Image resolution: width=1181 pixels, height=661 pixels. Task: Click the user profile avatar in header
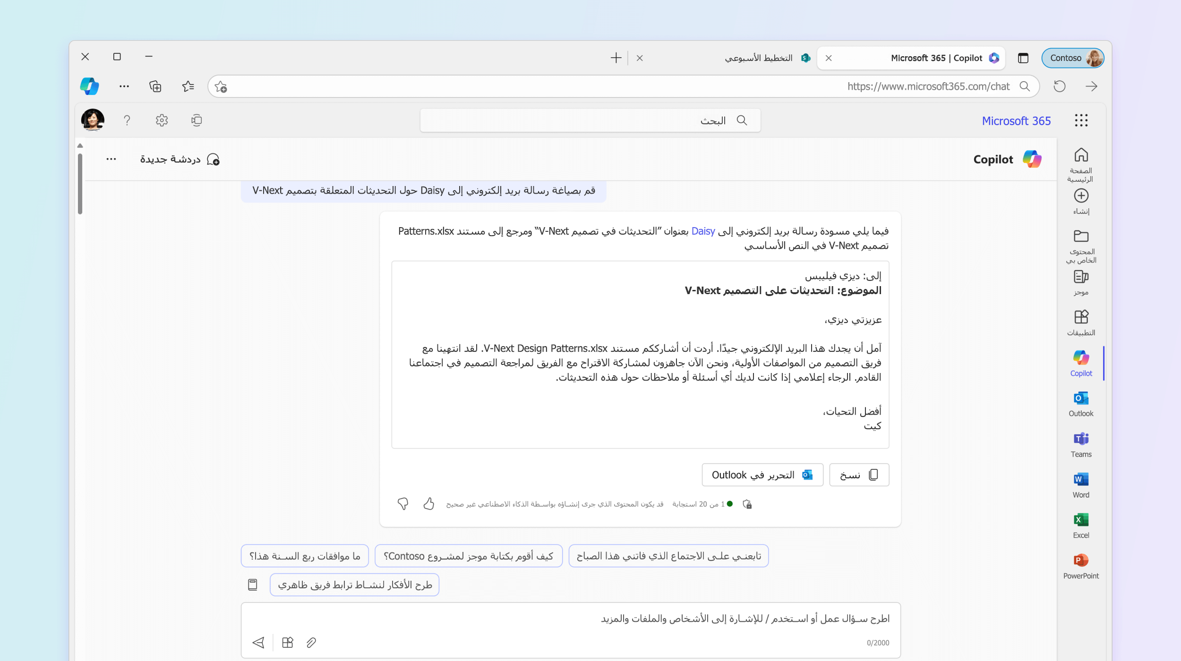93,119
